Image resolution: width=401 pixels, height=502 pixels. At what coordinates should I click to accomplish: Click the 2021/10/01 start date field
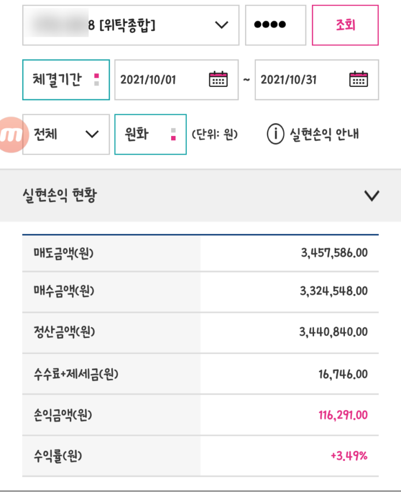click(x=157, y=80)
